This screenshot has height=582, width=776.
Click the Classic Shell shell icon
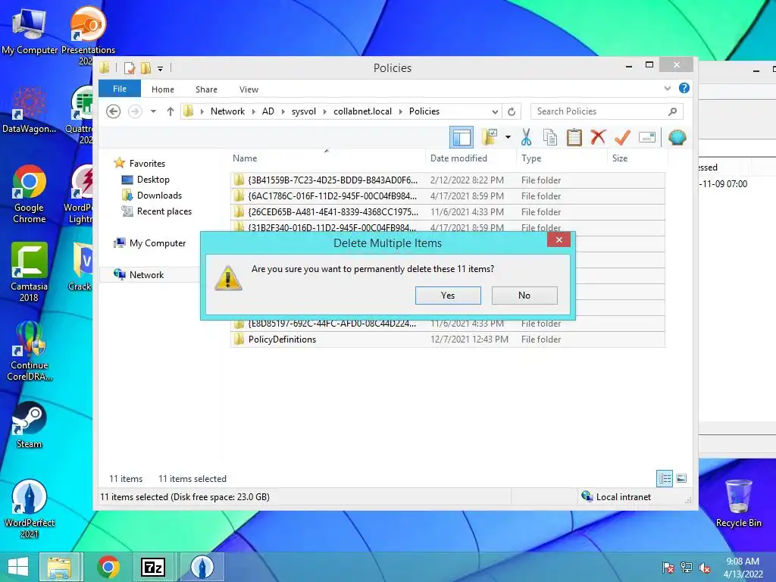[677, 137]
